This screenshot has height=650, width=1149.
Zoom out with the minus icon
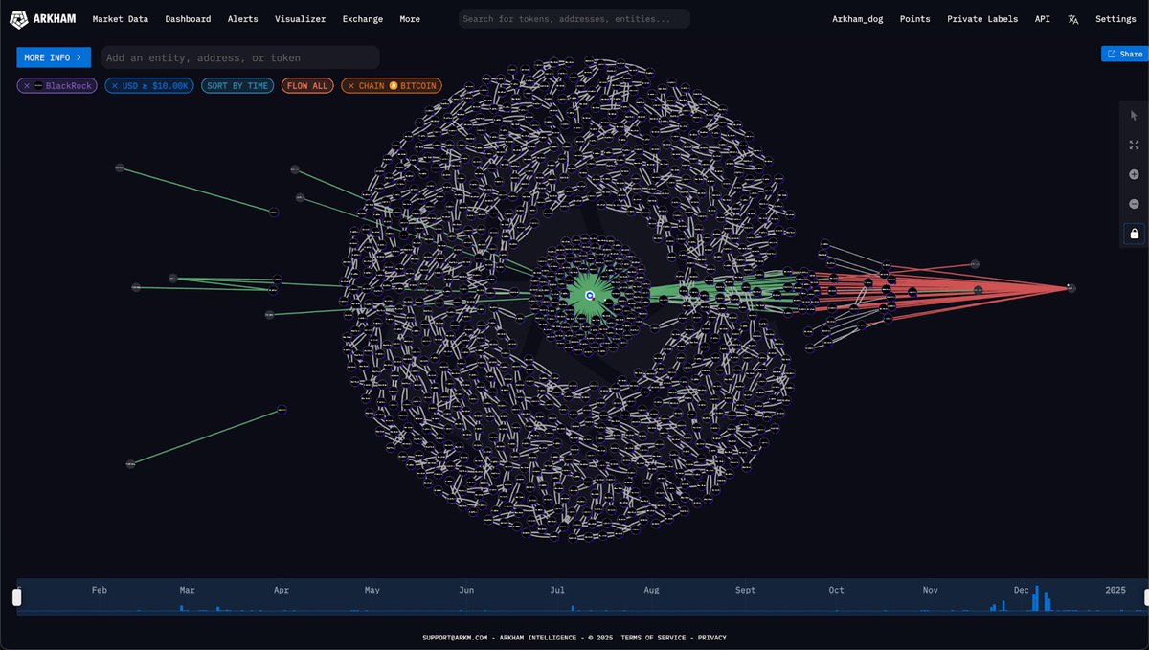click(x=1134, y=204)
